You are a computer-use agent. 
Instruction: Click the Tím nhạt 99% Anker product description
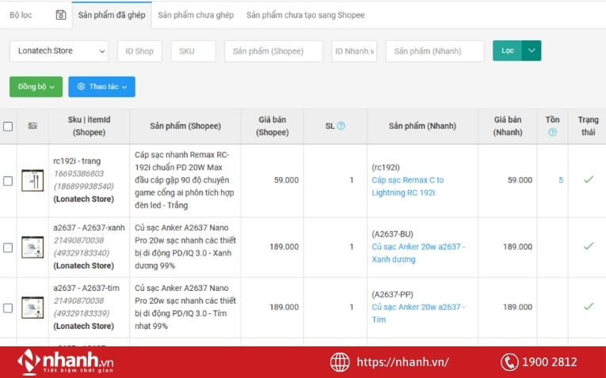185,307
